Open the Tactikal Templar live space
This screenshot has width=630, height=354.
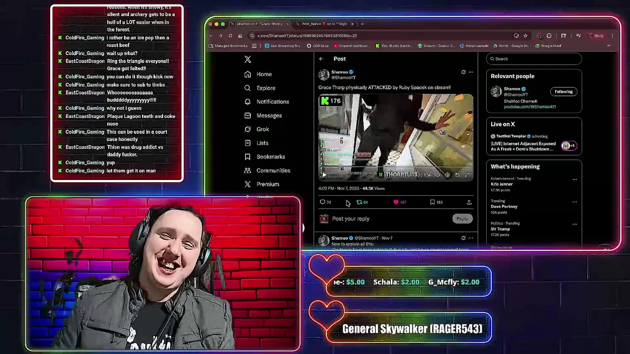534,143
